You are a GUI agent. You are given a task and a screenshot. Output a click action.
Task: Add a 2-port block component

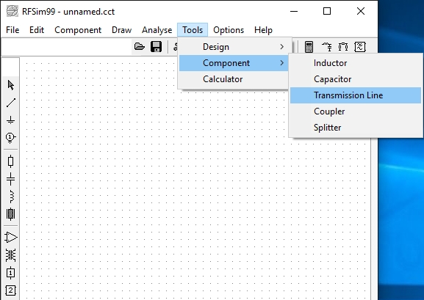click(x=11, y=290)
